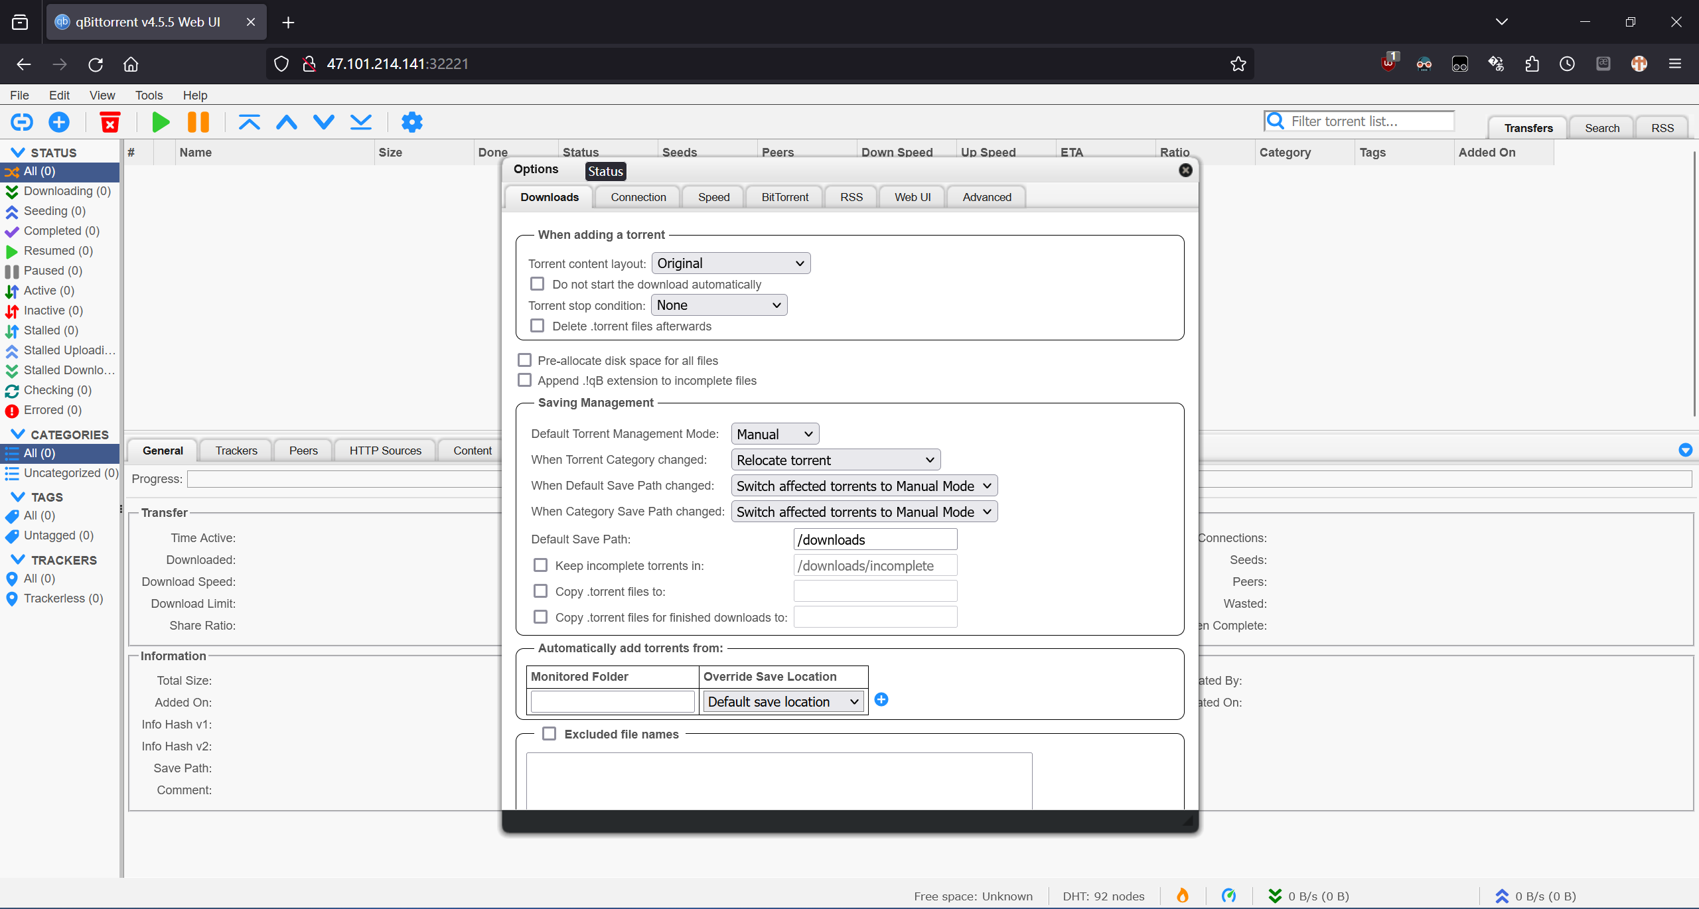Screen dimensions: 1699x909
Task: Click the add torrent file plus icon
Action: click(59, 122)
